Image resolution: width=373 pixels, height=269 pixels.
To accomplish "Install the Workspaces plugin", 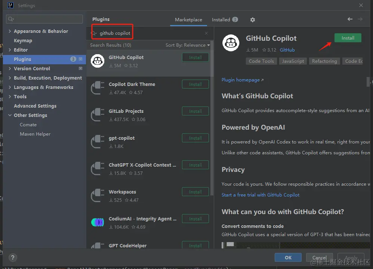I will click(x=195, y=192).
